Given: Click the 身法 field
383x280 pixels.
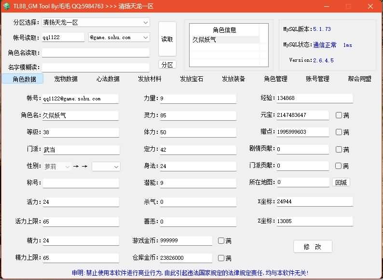Looking at the screenshot, I should tap(198, 166).
